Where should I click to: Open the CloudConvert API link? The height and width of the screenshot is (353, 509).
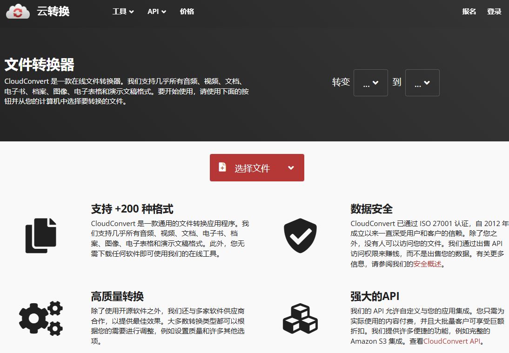(x=452, y=341)
